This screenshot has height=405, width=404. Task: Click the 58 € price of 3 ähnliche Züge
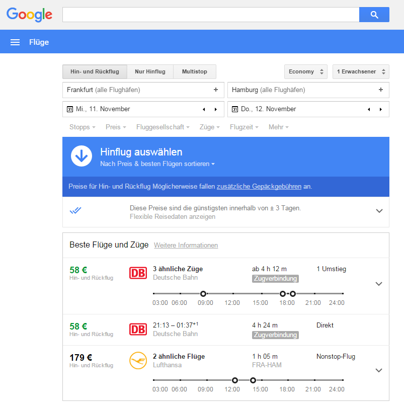point(78,270)
